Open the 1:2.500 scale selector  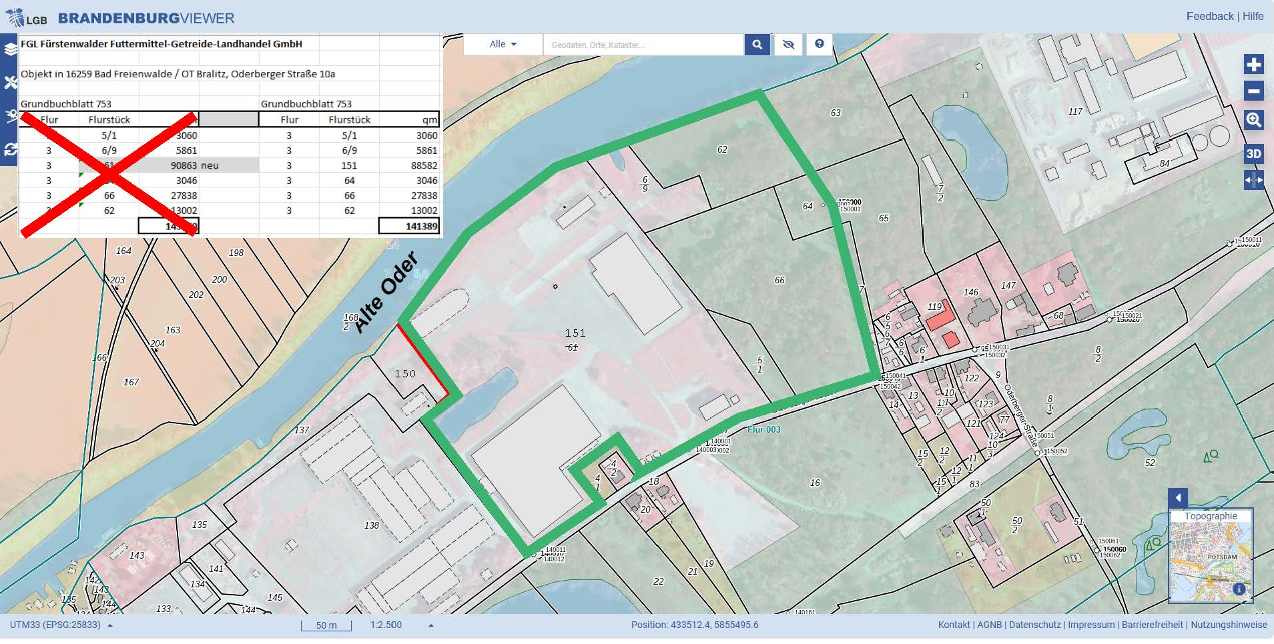(x=402, y=625)
